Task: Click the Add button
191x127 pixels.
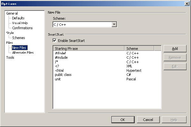Action: coord(175,49)
